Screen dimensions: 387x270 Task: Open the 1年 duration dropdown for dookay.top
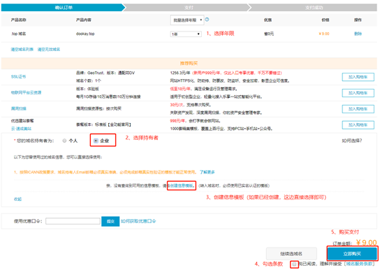[x=186, y=34]
